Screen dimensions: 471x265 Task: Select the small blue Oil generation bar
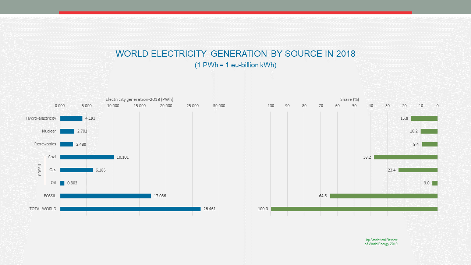coord(62,183)
